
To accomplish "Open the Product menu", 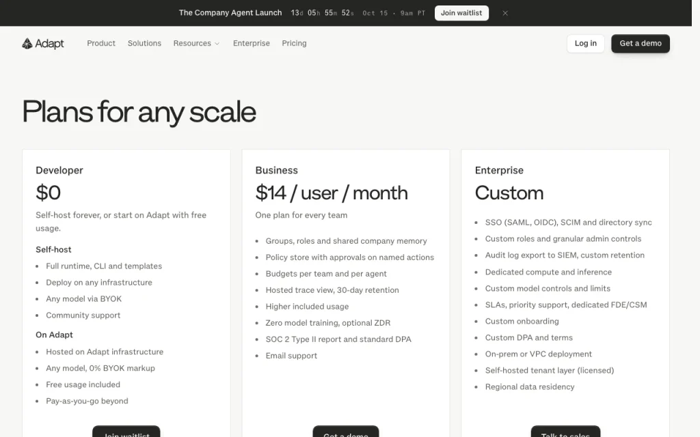I will click(101, 43).
